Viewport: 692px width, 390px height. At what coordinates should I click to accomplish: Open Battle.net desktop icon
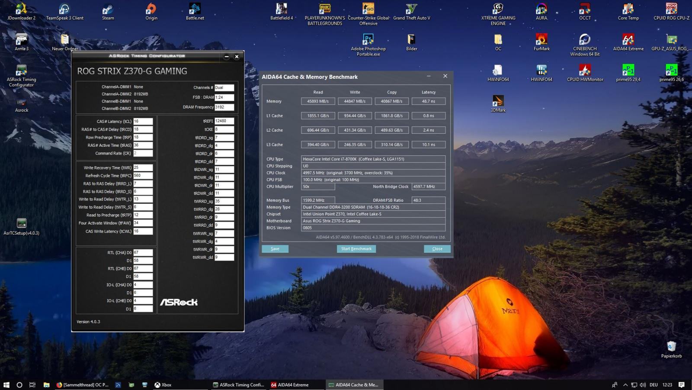click(x=195, y=12)
